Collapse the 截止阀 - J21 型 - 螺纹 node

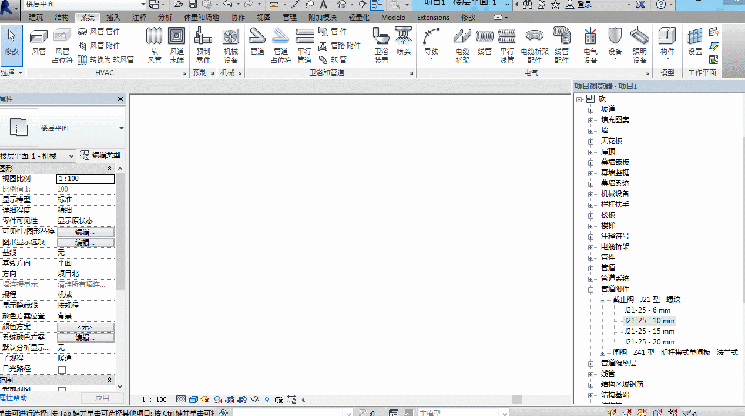coord(602,300)
